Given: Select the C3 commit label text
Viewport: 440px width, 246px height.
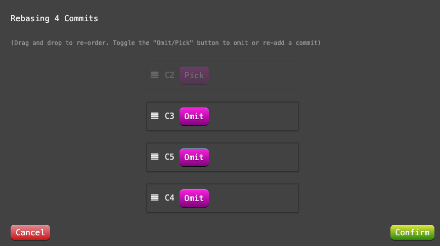Looking at the screenshot, I should click(x=169, y=116).
